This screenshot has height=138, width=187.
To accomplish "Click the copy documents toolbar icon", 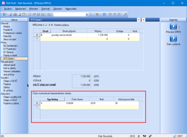I will tap(49, 14).
